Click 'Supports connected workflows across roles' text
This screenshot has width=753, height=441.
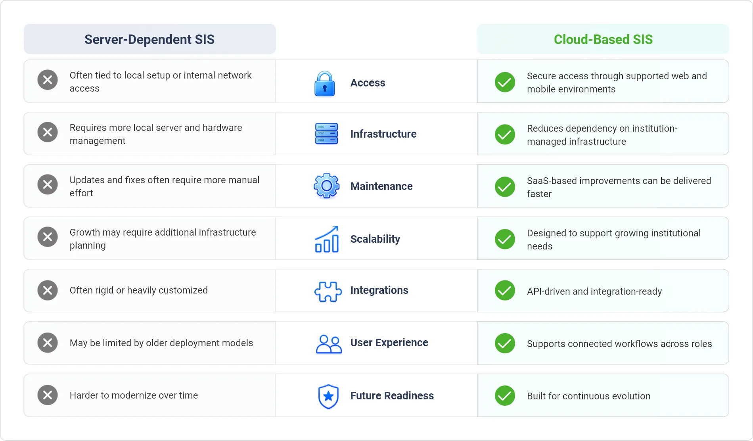(x=619, y=344)
